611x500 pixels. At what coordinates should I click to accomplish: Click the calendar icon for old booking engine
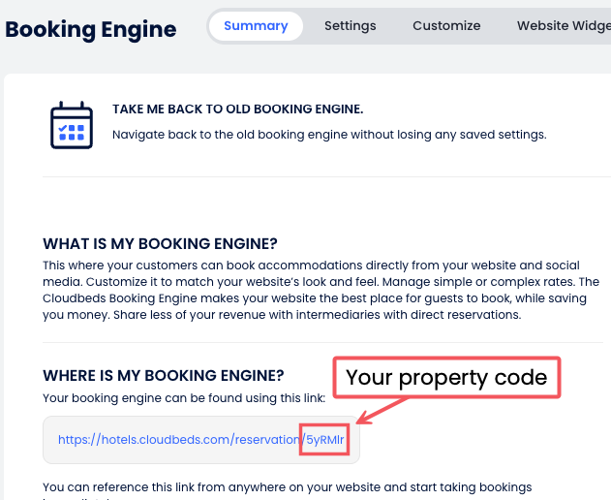point(72,125)
